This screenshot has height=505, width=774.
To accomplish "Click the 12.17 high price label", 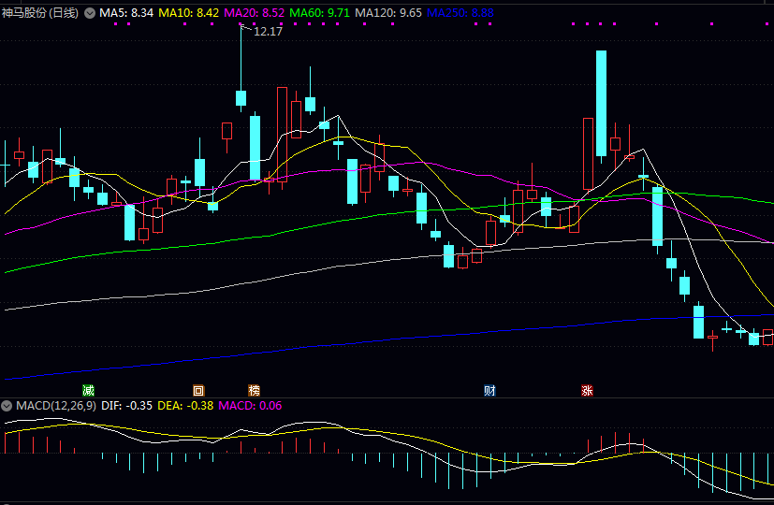I will coord(268,31).
